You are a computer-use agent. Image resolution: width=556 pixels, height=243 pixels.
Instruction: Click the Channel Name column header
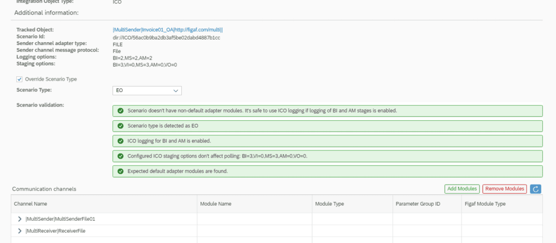coord(104,204)
